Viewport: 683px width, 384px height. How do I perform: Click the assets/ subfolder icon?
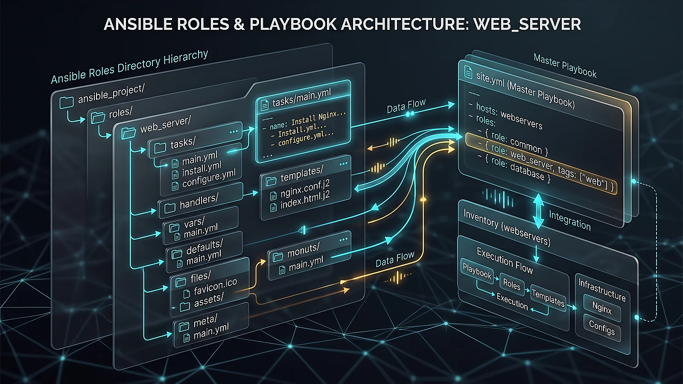pos(185,306)
